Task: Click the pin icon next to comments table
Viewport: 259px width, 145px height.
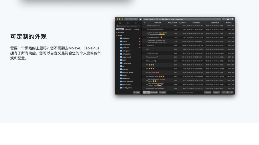Action: point(140,45)
